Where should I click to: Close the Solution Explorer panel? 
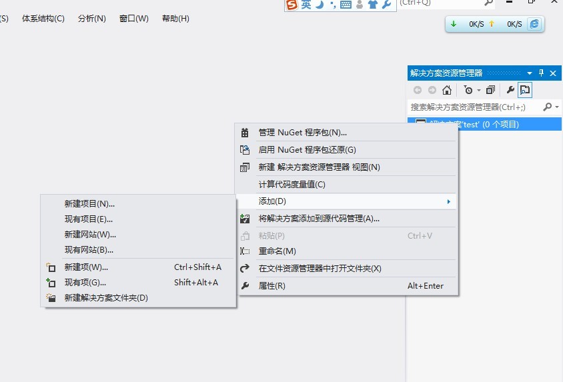click(x=553, y=73)
